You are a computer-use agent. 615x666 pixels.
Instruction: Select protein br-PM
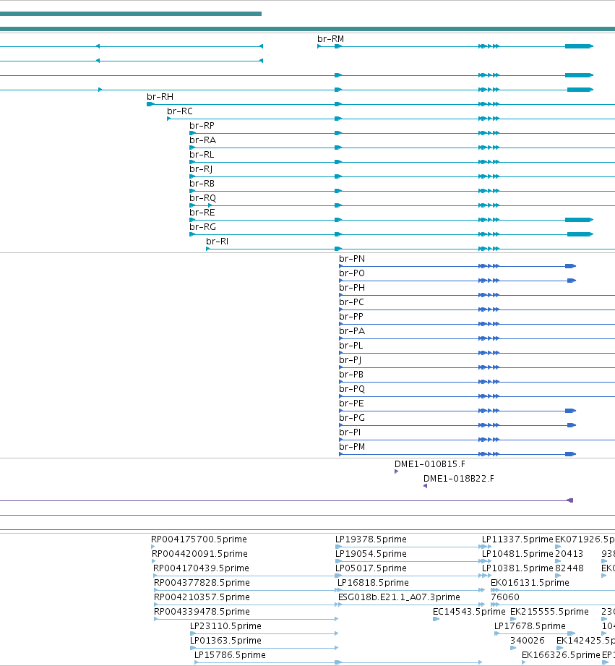click(x=352, y=446)
